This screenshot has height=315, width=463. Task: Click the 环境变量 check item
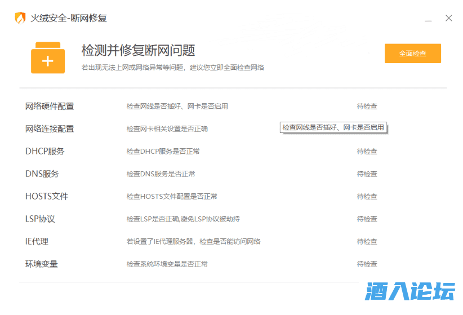42,264
